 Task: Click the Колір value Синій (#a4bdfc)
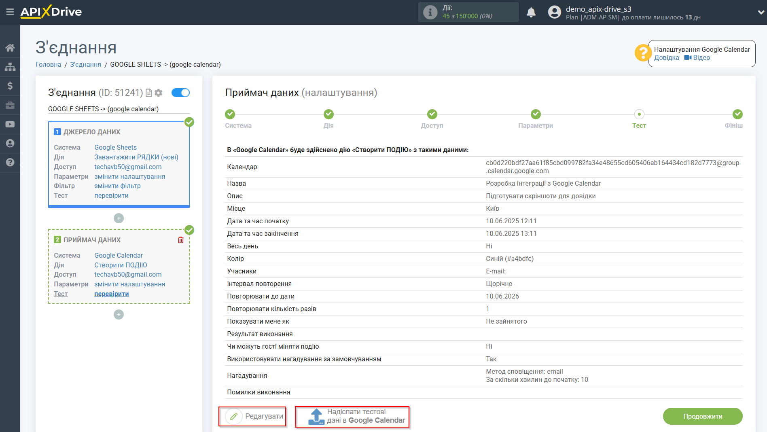point(510,259)
